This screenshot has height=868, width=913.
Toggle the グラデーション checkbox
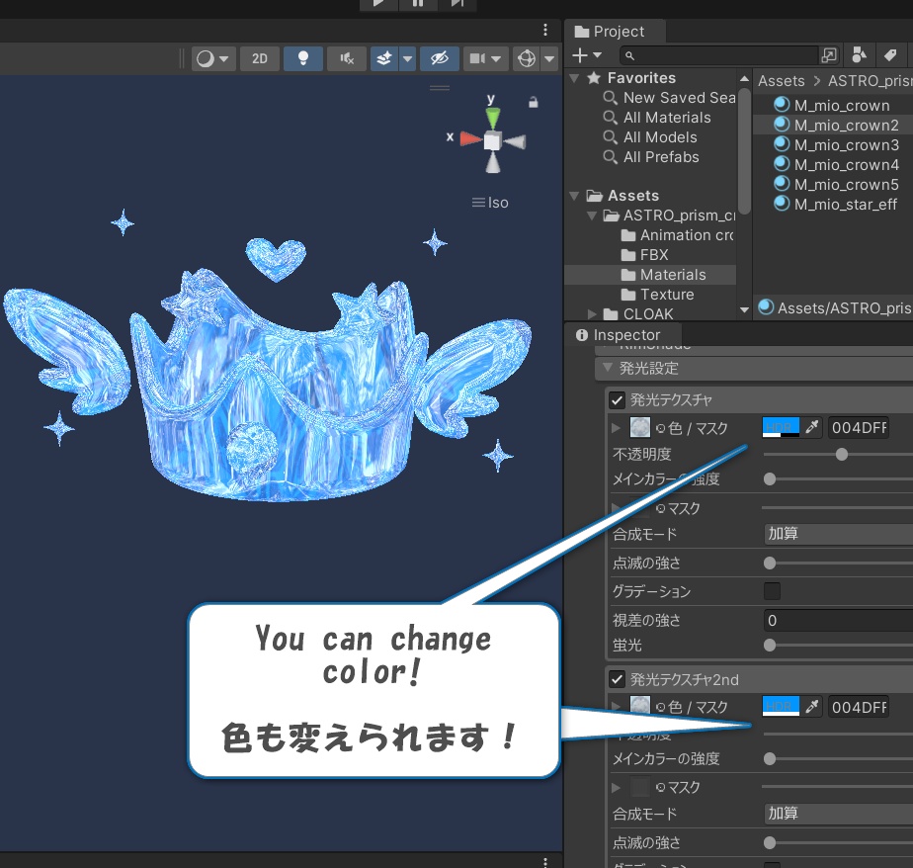(x=772, y=591)
